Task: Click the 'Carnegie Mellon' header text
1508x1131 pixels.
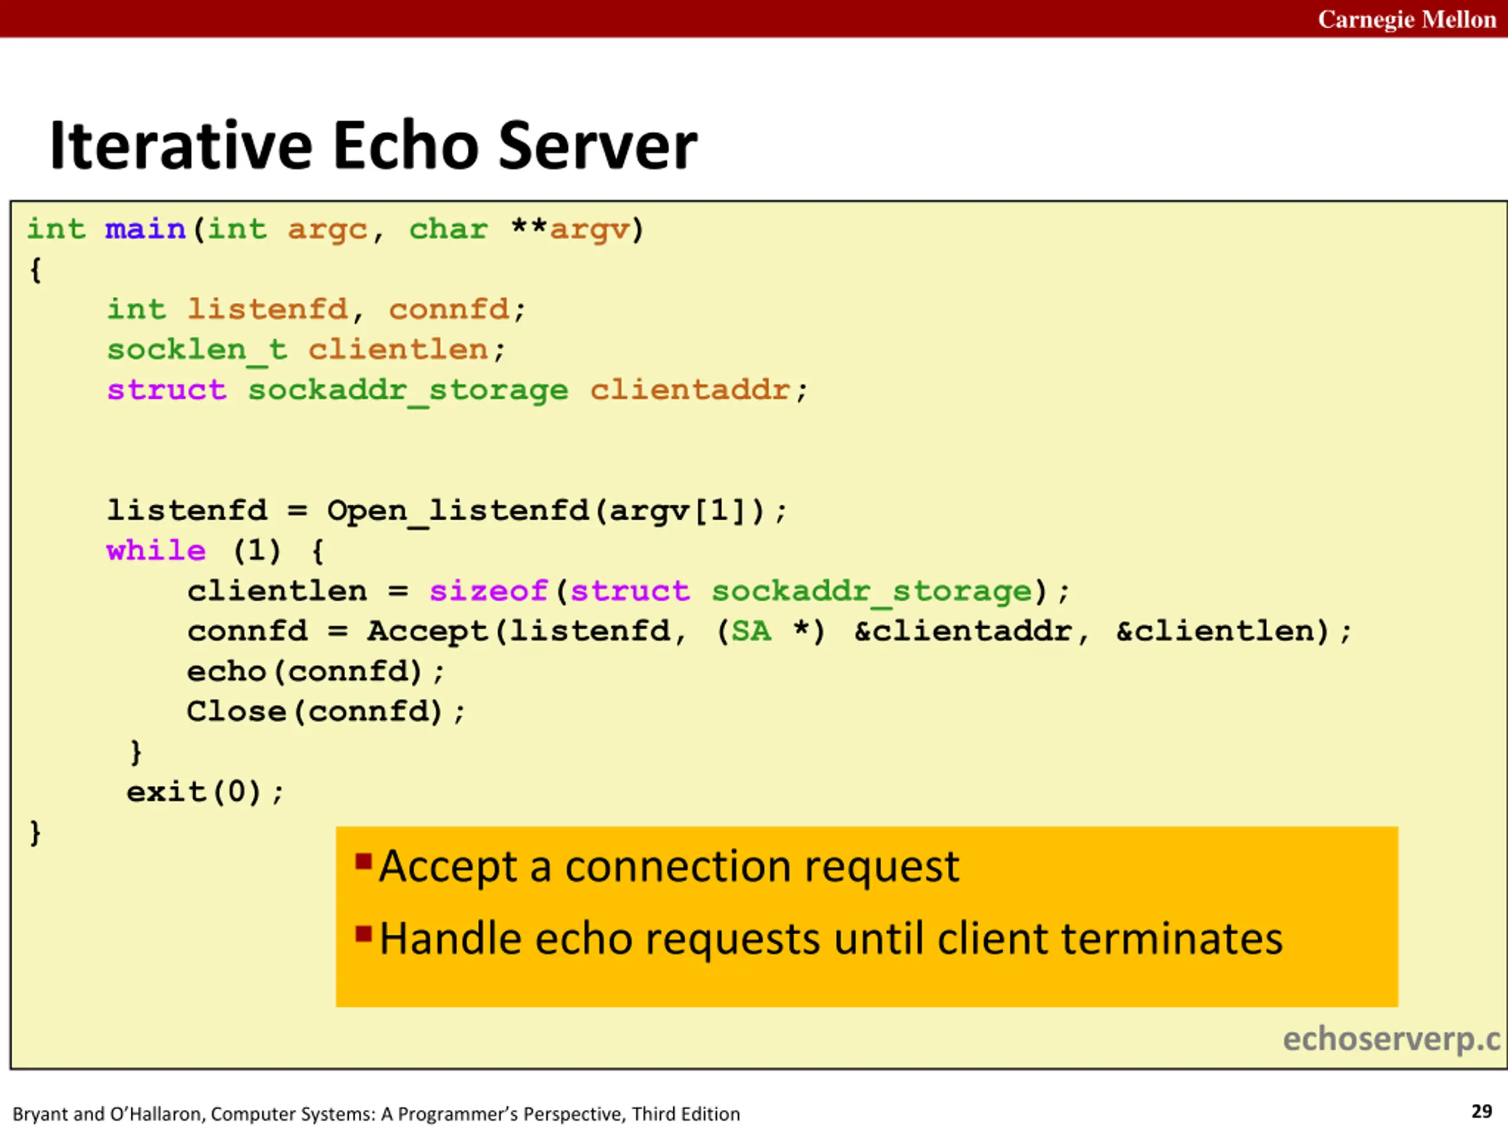Action: (x=1407, y=19)
